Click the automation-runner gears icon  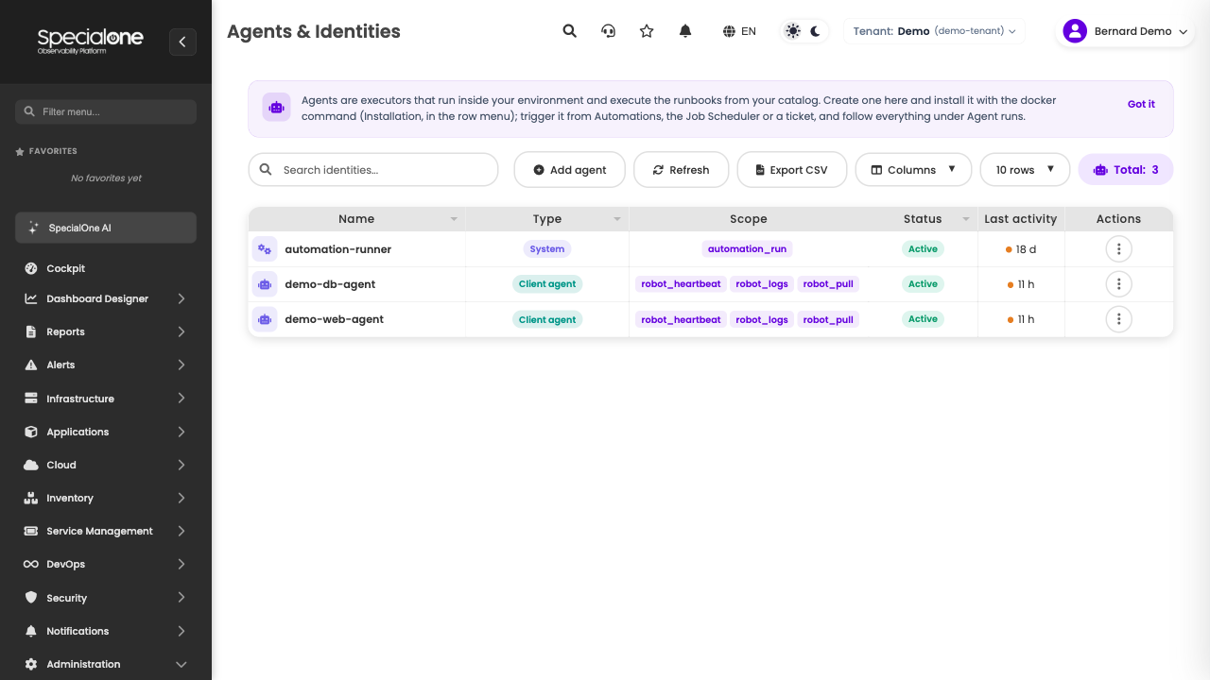tap(265, 249)
